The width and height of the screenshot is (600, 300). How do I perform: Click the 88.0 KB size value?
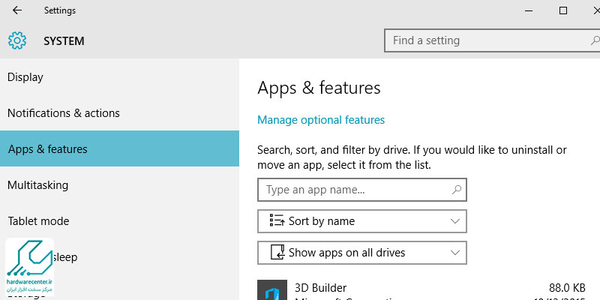pos(567,287)
